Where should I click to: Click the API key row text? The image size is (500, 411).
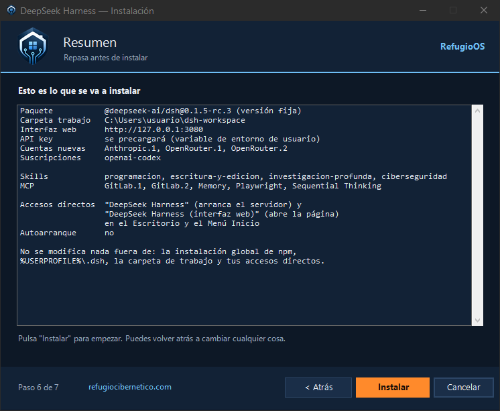(170, 139)
